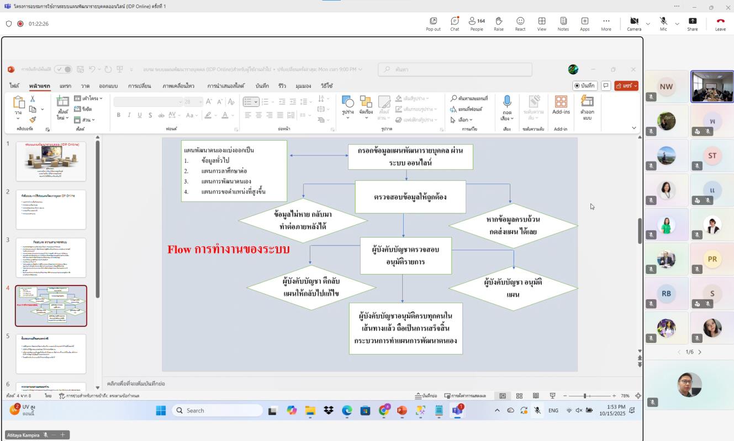Open meeting Notes

click(x=563, y=24)
